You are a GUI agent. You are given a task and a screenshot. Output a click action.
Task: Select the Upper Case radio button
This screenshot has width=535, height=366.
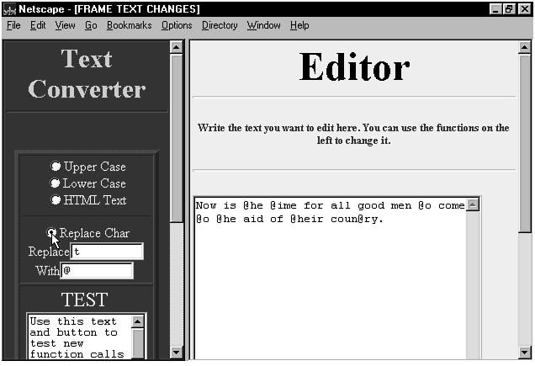click(x=56, y=167)
